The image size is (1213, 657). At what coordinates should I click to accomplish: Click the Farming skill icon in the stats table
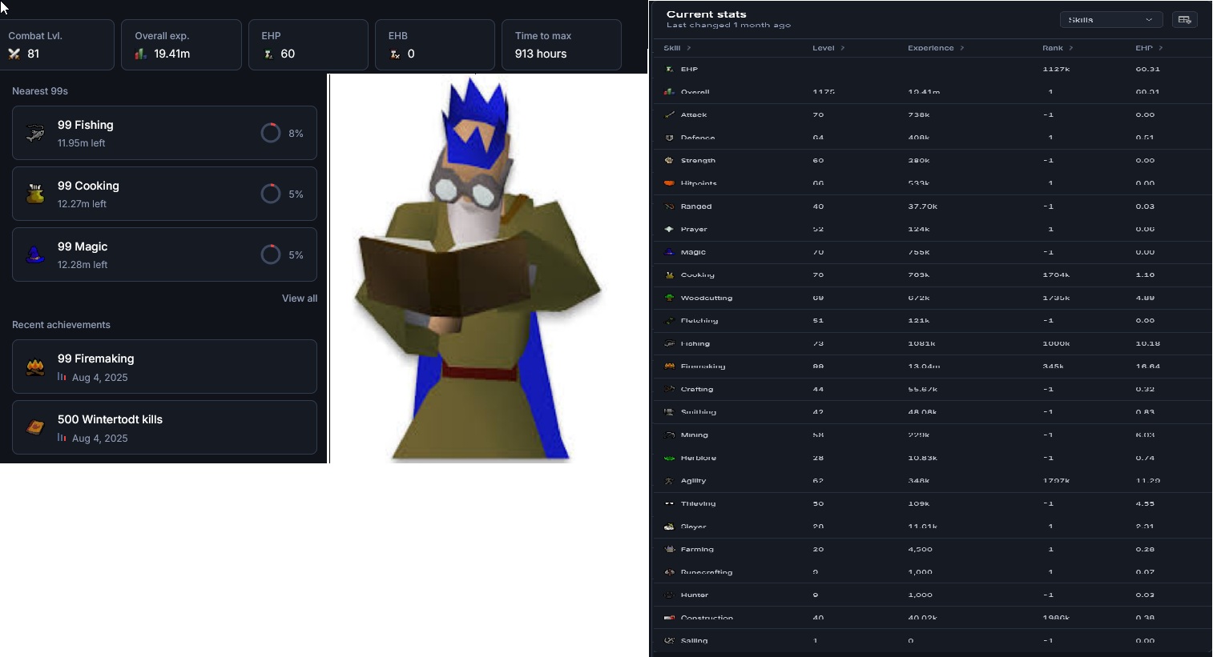[x=670, y=550]
